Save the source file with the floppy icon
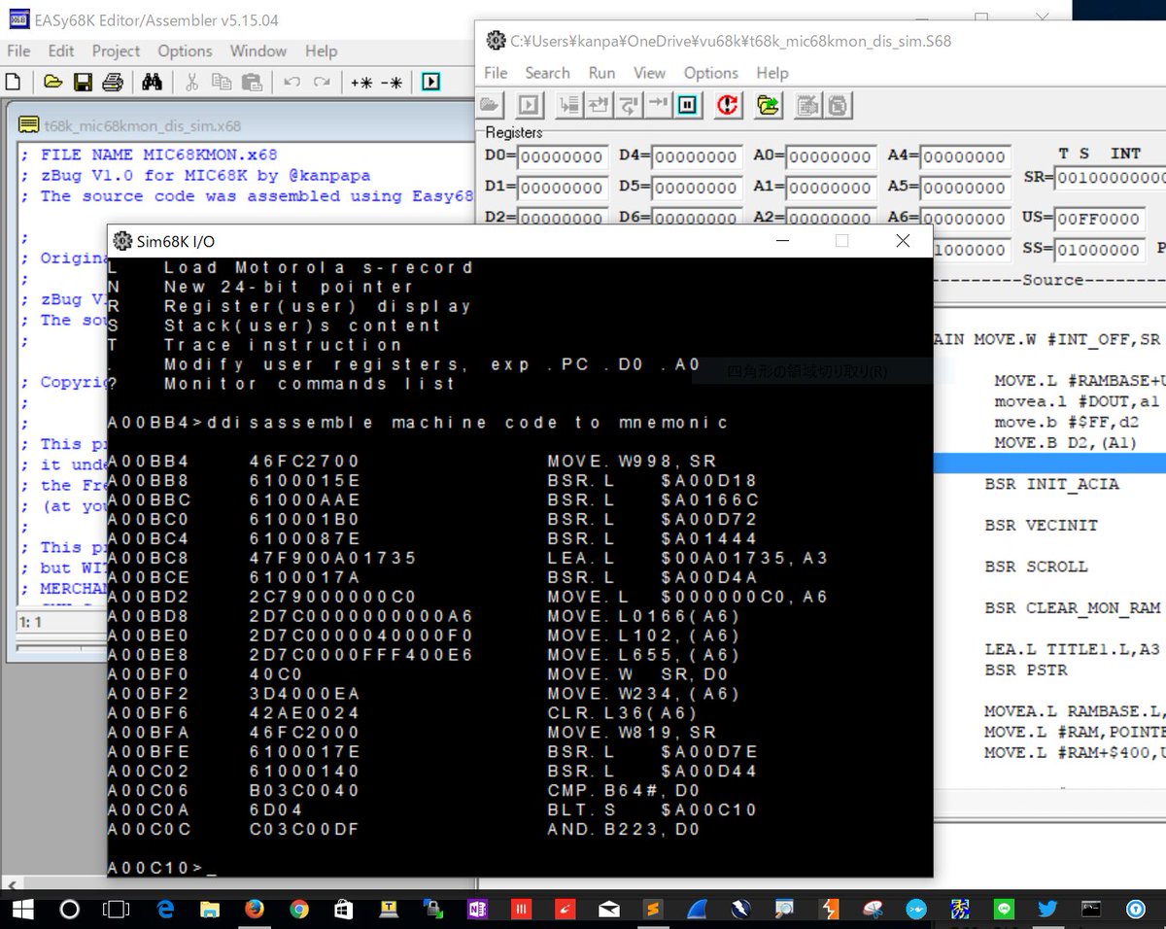The image size is (1166, 929). click(x=83, y=82)
